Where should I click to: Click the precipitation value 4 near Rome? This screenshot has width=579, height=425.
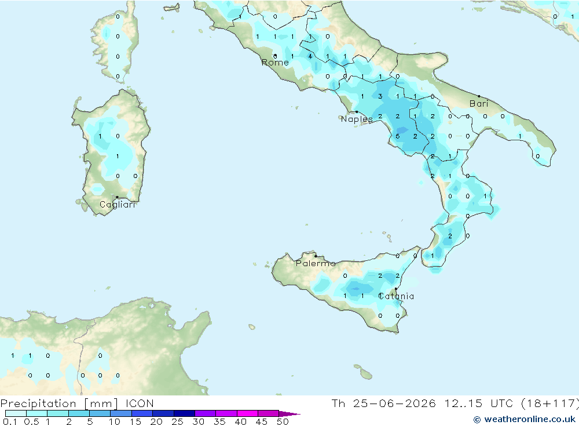[310, 57]
